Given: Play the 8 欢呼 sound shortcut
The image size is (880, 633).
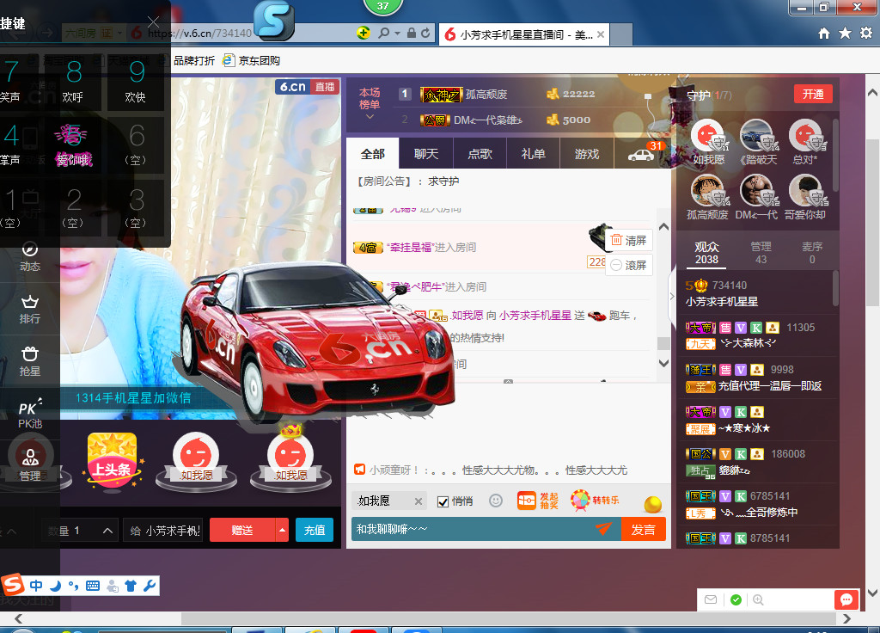Looking at the screenshot, I should (x=73, y=81).
